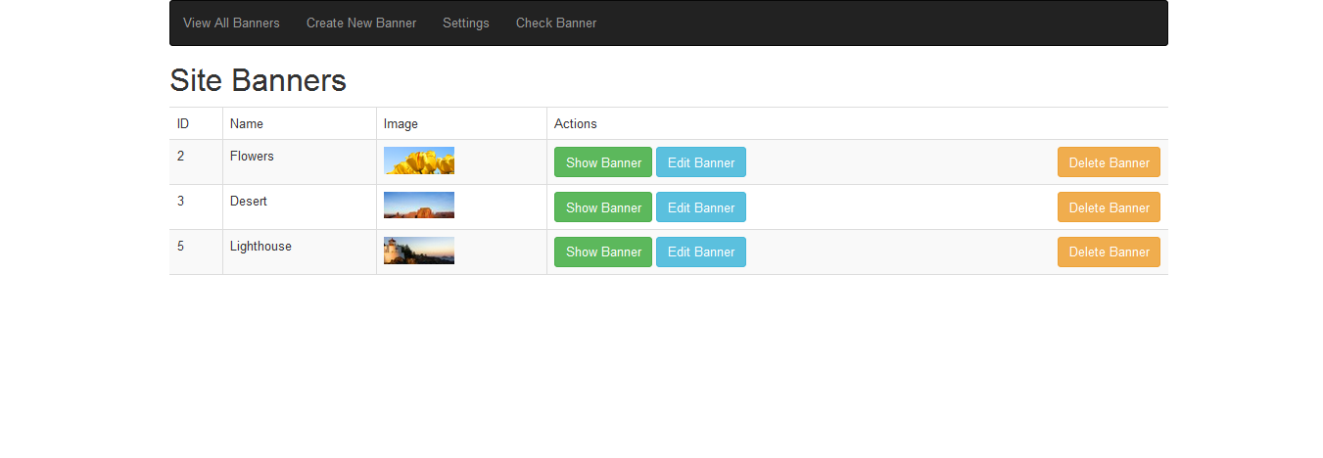Edit Banner for the Flowers row

701,162
